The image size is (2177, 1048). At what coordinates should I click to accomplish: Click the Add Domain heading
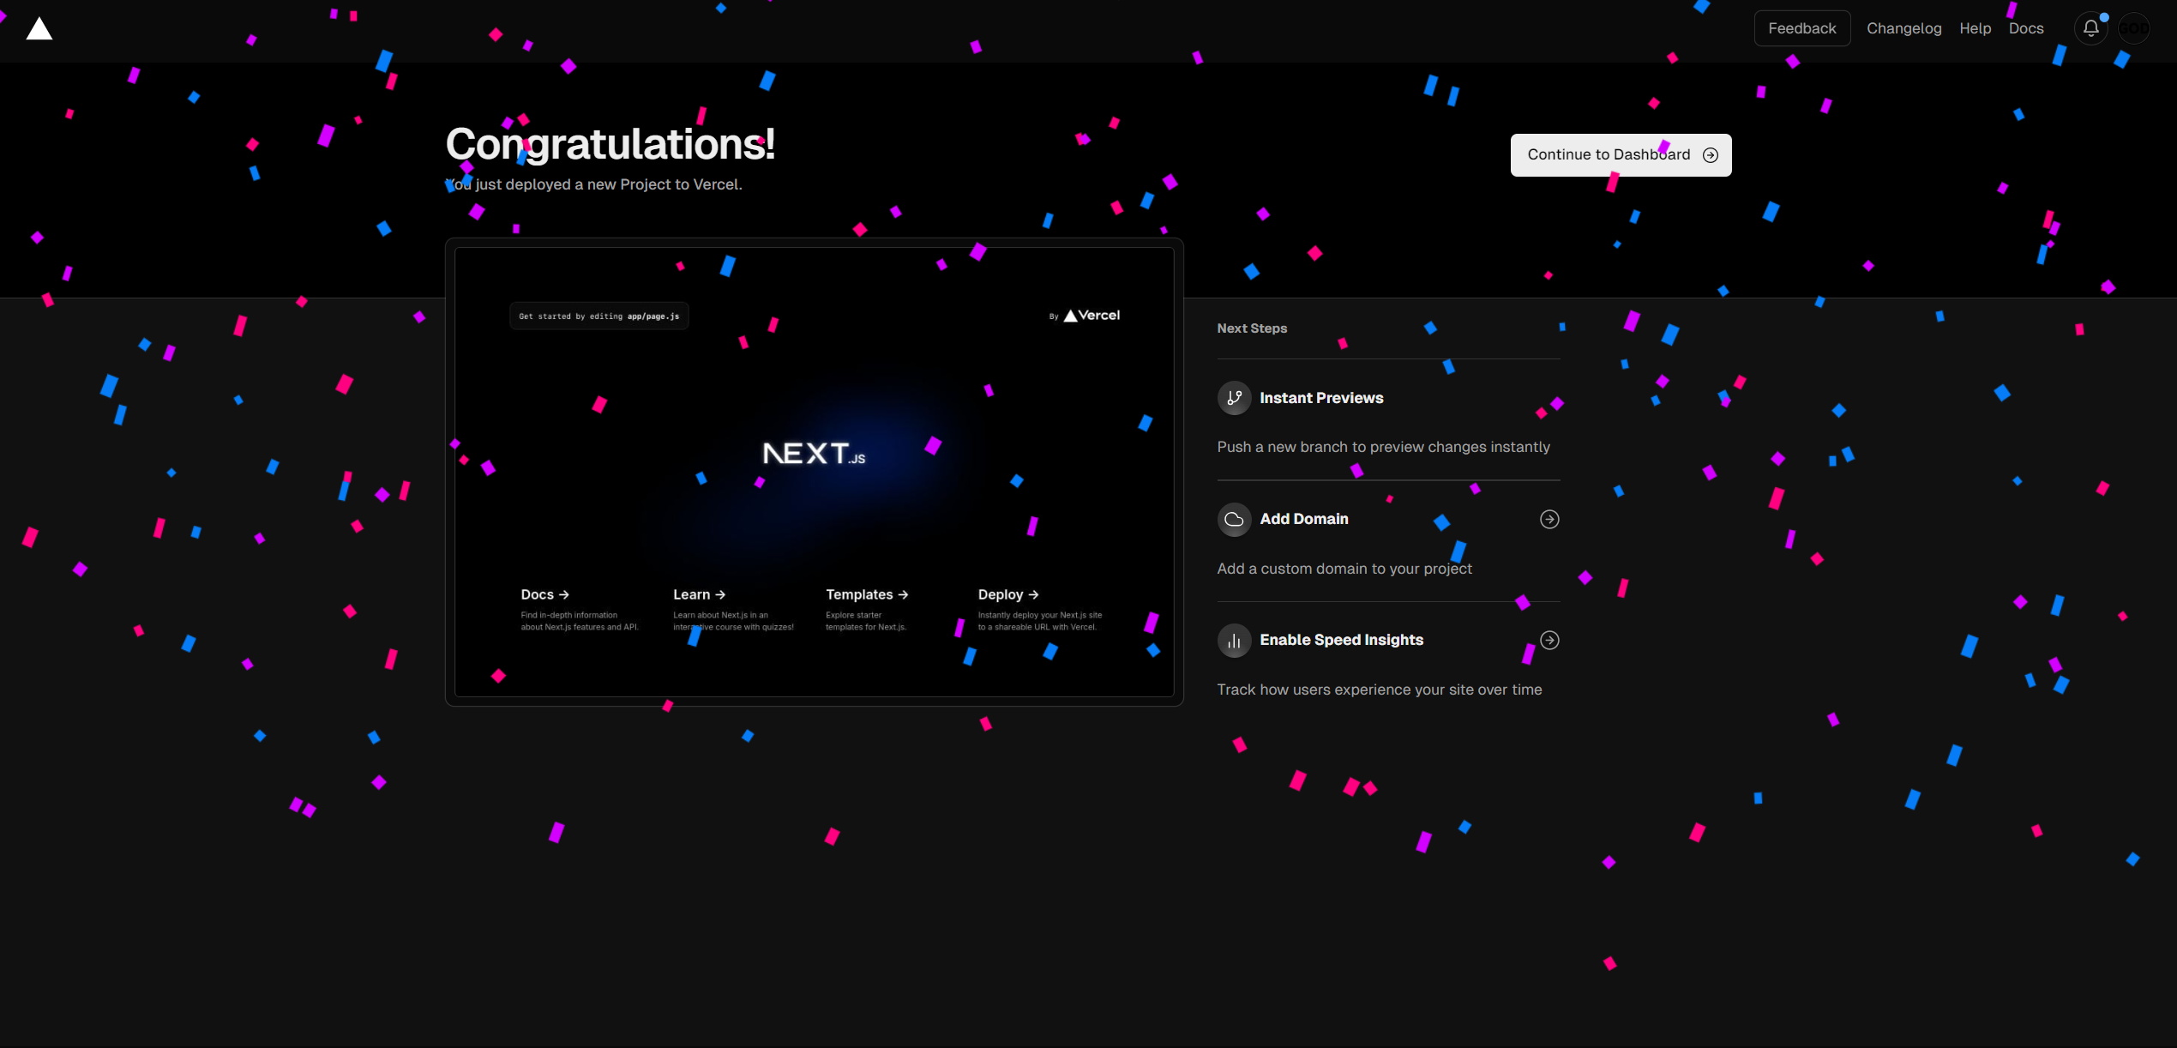[1303, 520]
